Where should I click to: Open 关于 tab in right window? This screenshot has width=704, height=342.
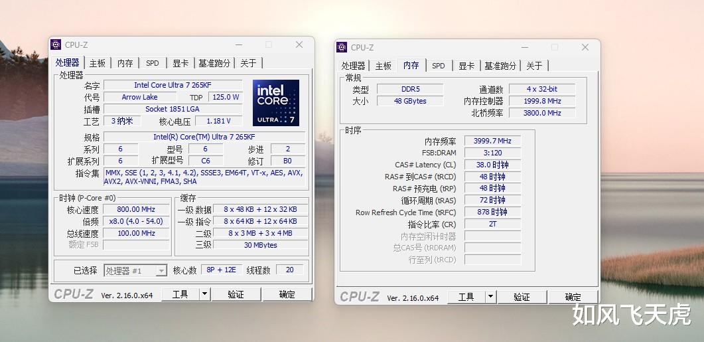pos(534,66)
